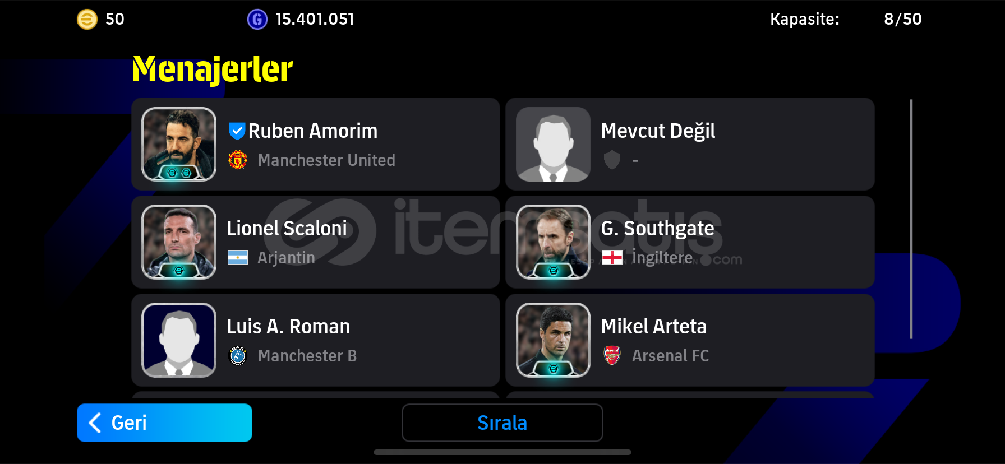The height and width of the screenshot is (464, 1005).
Task: Click the Manchester B club badge
Action: [238, 355]
